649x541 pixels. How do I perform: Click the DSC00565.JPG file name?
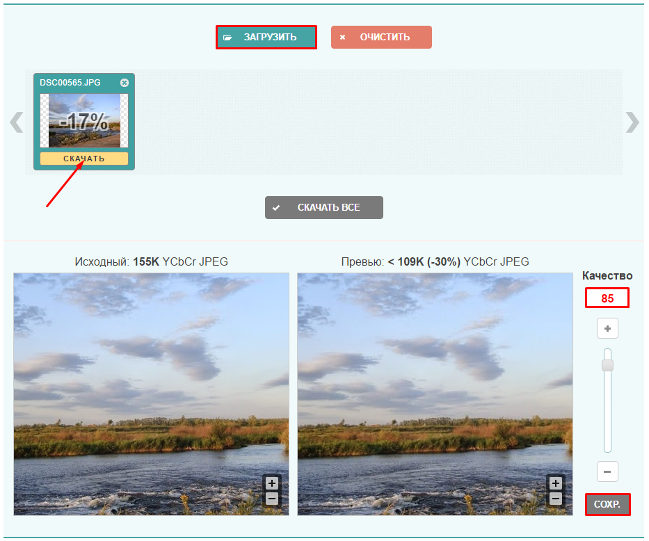tap(70, 82)
